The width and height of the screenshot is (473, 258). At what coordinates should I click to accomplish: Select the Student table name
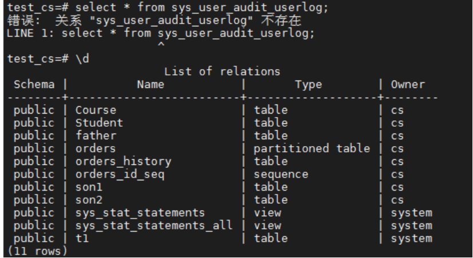click(99, 123)
